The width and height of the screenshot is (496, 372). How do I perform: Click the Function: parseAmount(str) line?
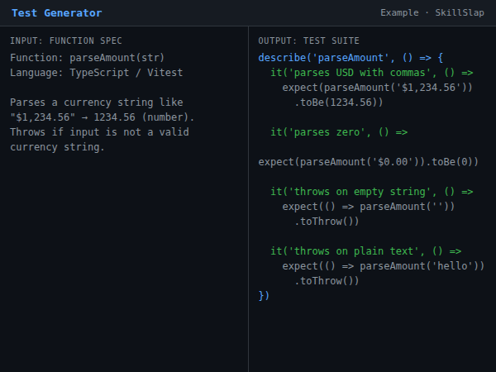pyautogui.click(x=87, y=58)
